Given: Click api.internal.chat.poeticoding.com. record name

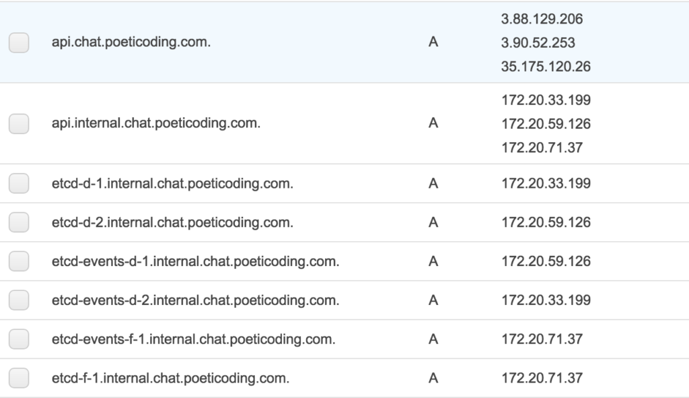Looking at the screenshot, I should click(x=156, y=123).
